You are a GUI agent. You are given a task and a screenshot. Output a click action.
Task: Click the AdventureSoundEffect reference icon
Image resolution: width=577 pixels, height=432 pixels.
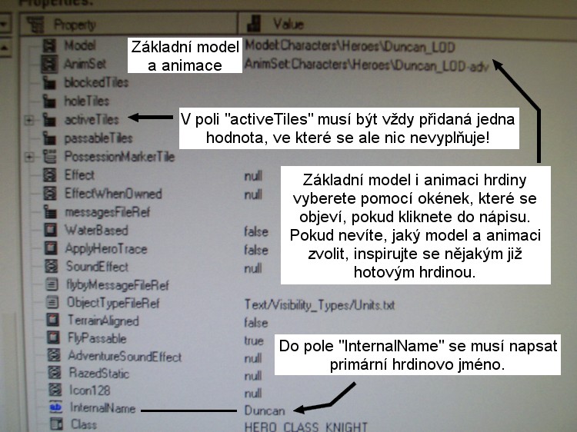click(54, 355)
